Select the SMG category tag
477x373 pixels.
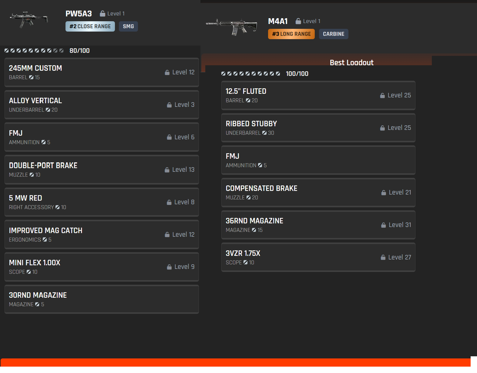click(128, 26)
